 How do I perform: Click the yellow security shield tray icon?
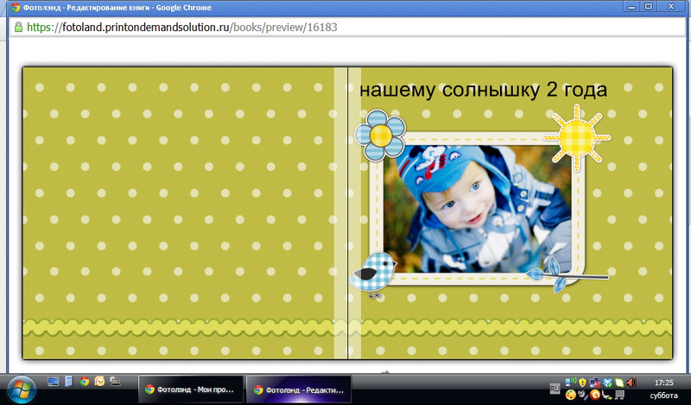pyautogui.click(x=583, y=382)
